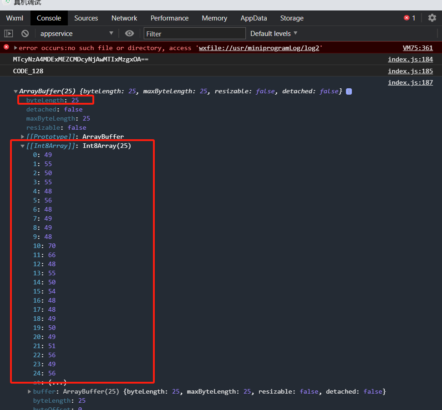
Task: Click the CODE_128 log line
Action: 28,71
